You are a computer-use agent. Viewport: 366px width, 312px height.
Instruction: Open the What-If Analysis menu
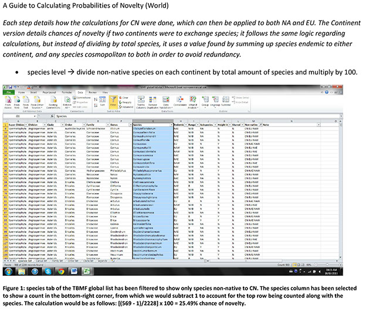coord(193,102)
